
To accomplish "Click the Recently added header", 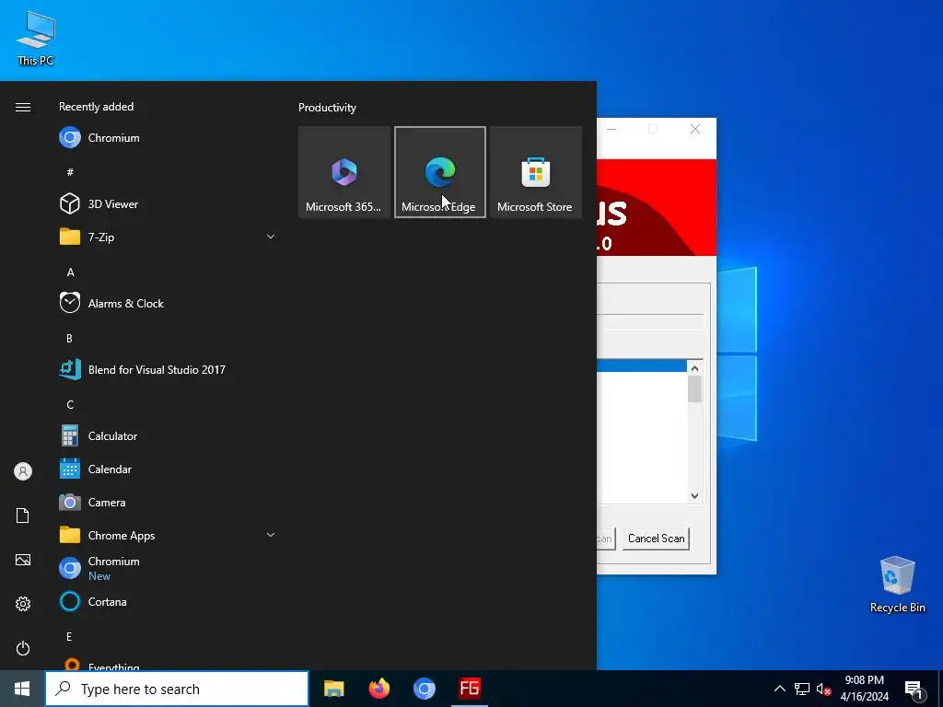I will 96,107.
